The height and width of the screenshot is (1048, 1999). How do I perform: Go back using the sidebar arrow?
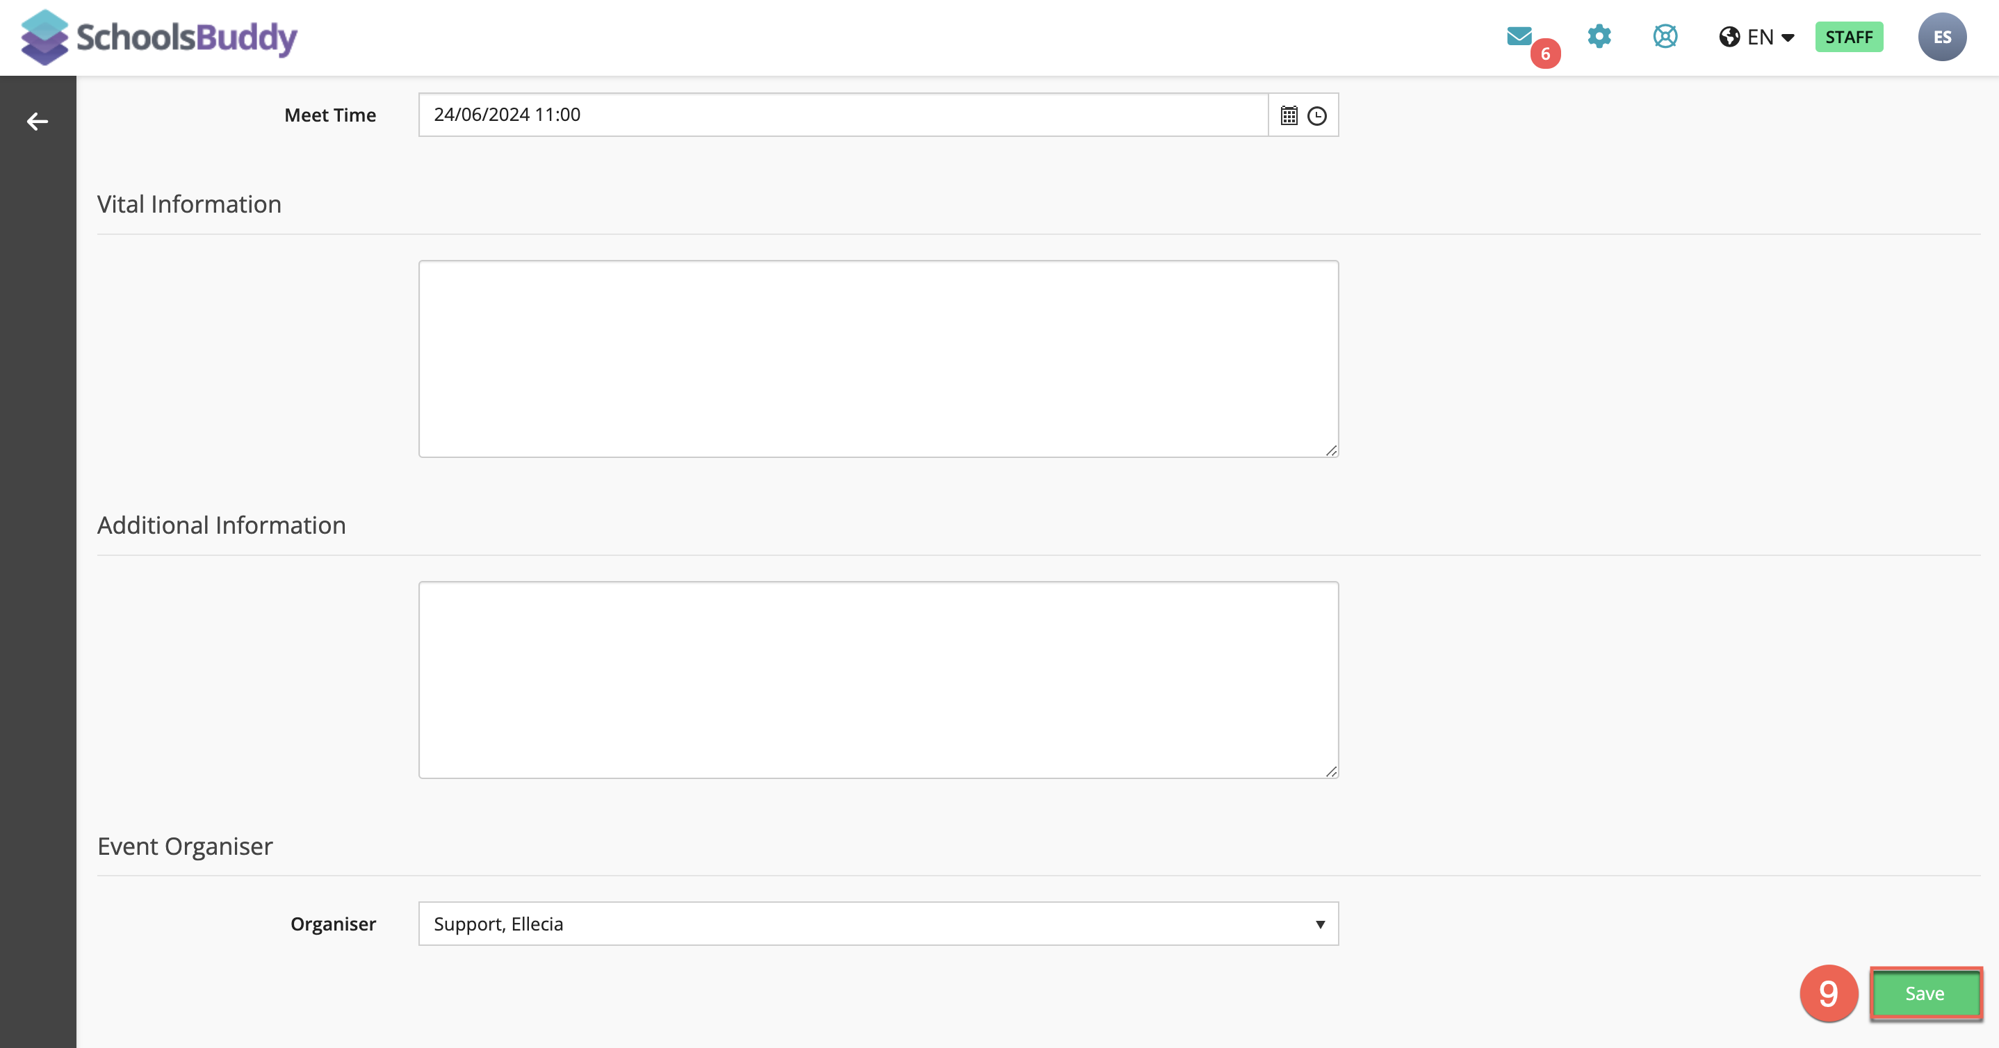click(x=38, y=122)
